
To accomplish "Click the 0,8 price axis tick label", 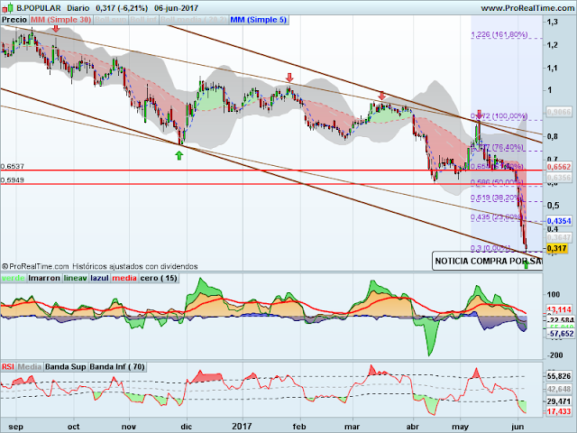I will [x=553, y=136].
